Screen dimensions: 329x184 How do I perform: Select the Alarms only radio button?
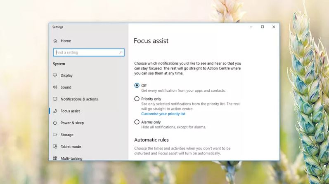[137, 122]
